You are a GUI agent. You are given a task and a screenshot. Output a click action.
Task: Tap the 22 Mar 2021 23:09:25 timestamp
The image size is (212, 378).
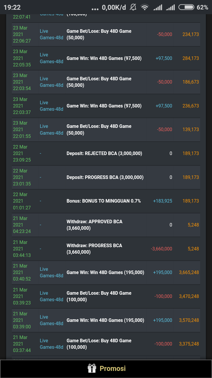pos(22,153)
